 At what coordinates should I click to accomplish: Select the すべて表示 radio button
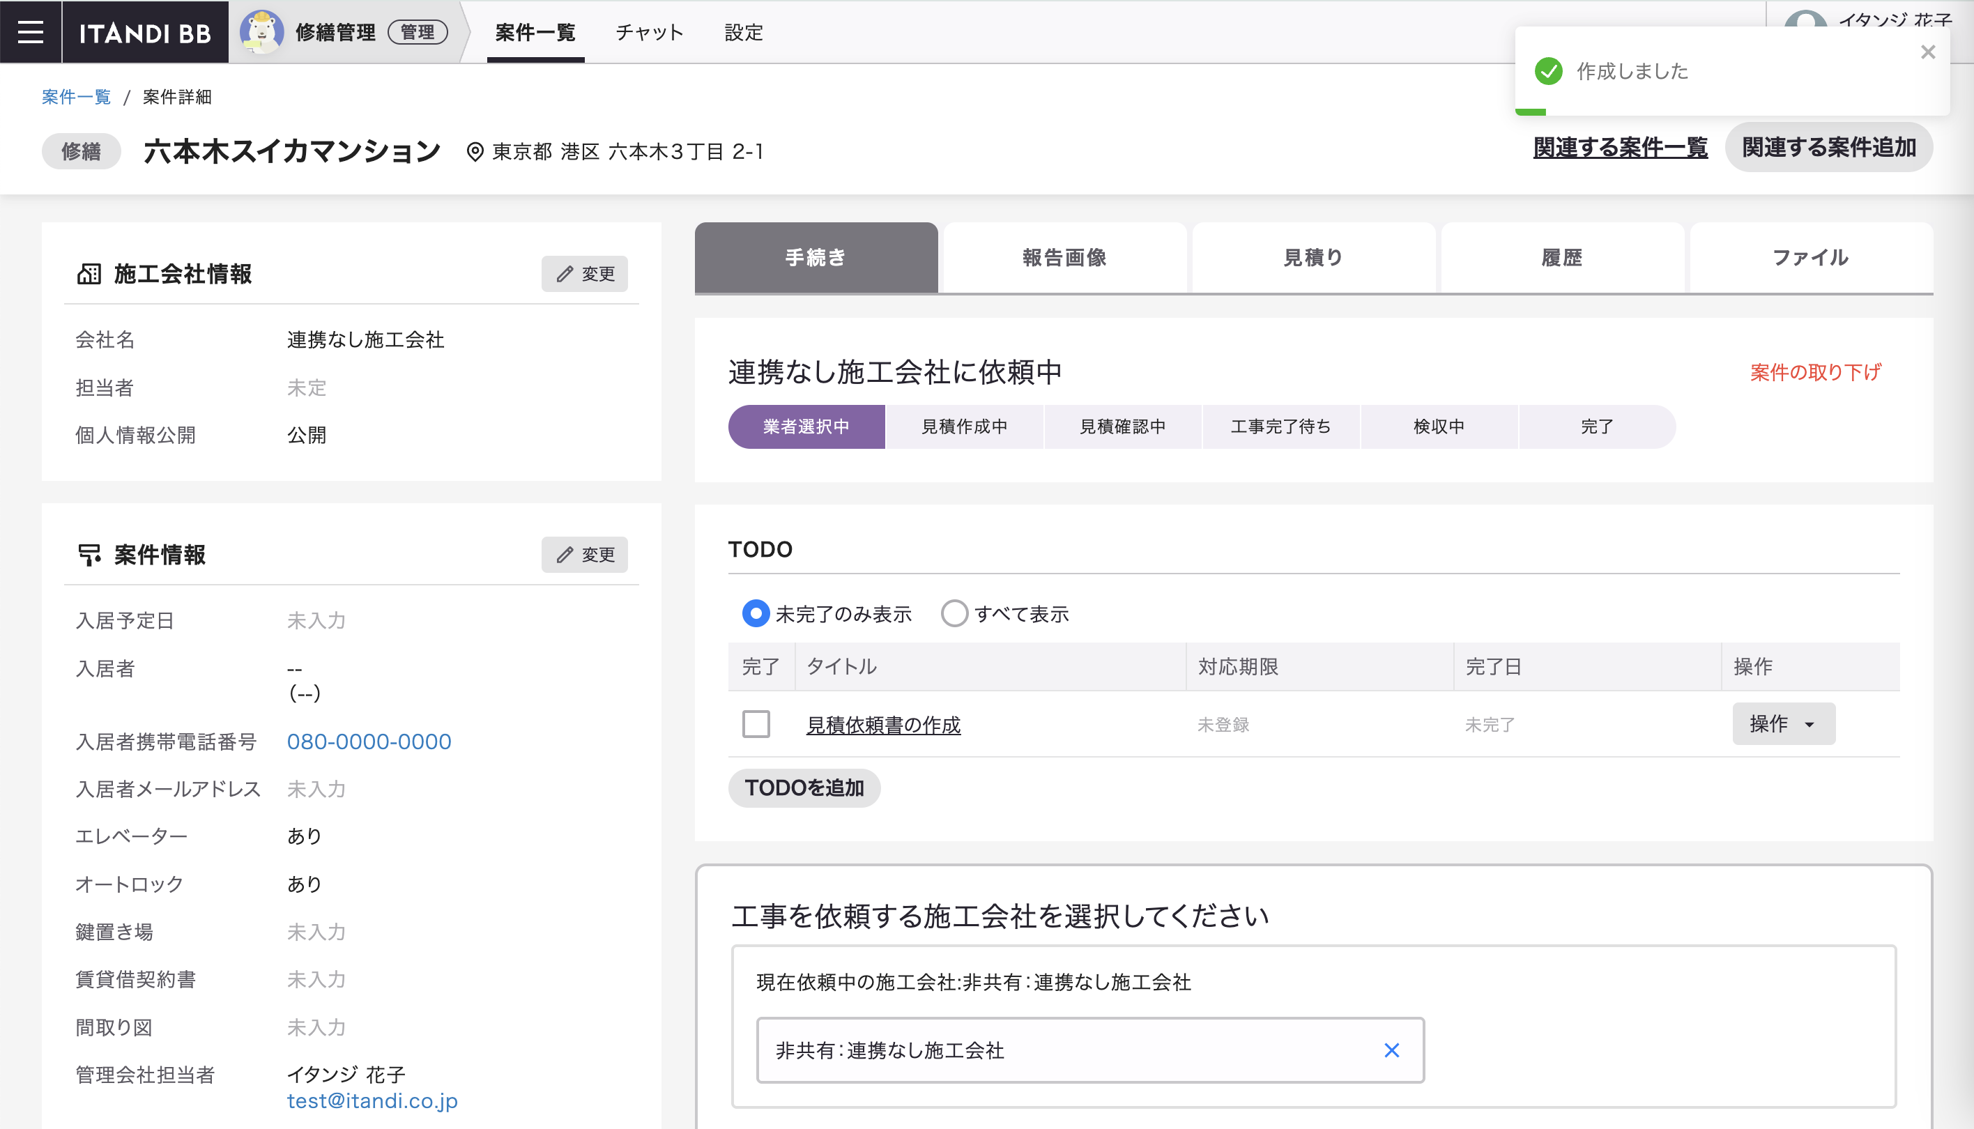(954, 613)
